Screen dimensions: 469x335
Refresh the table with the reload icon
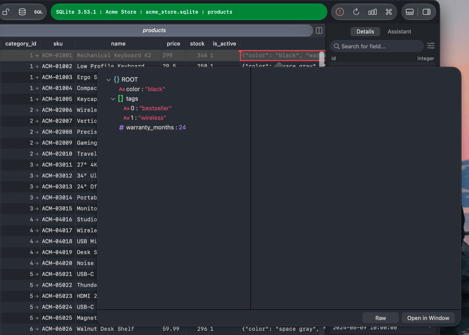[356, 12]
